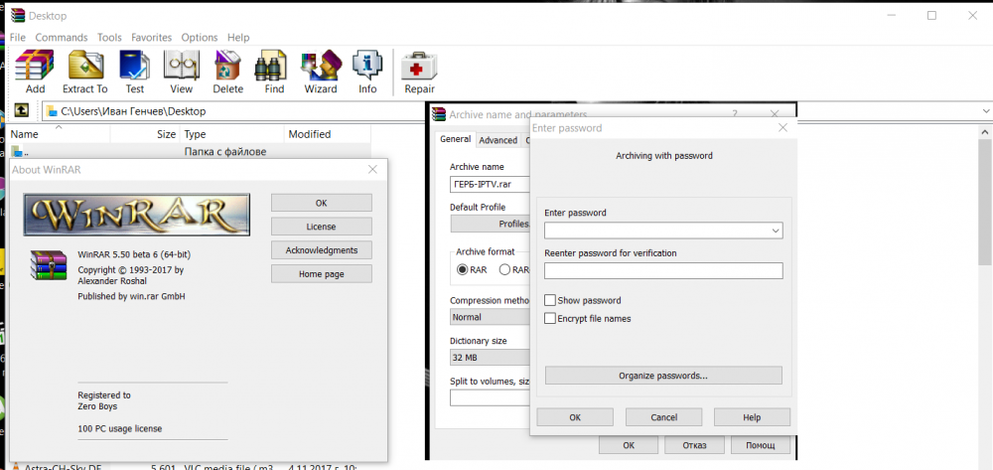
Task: Open the Split to volumes combo box
Action: 491,397
